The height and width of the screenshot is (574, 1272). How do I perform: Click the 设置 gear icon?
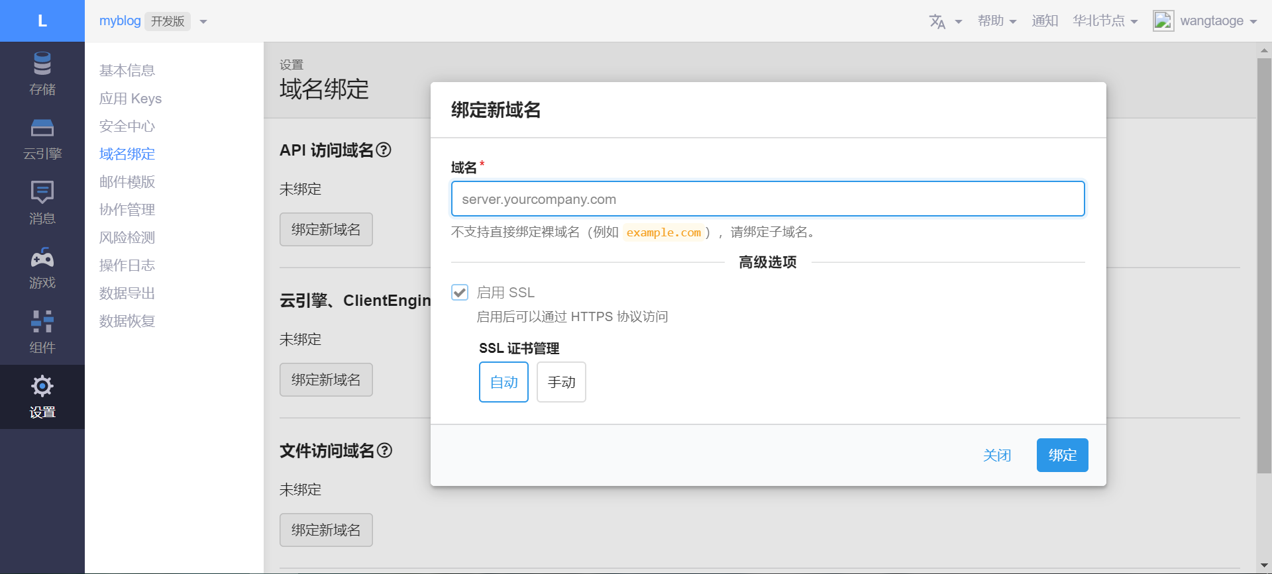(x=42, y=386)
